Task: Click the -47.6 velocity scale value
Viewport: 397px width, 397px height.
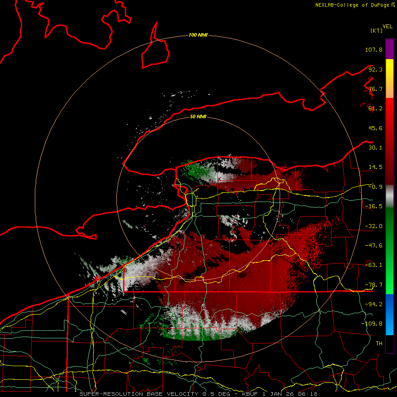Action: pos(374,246)
